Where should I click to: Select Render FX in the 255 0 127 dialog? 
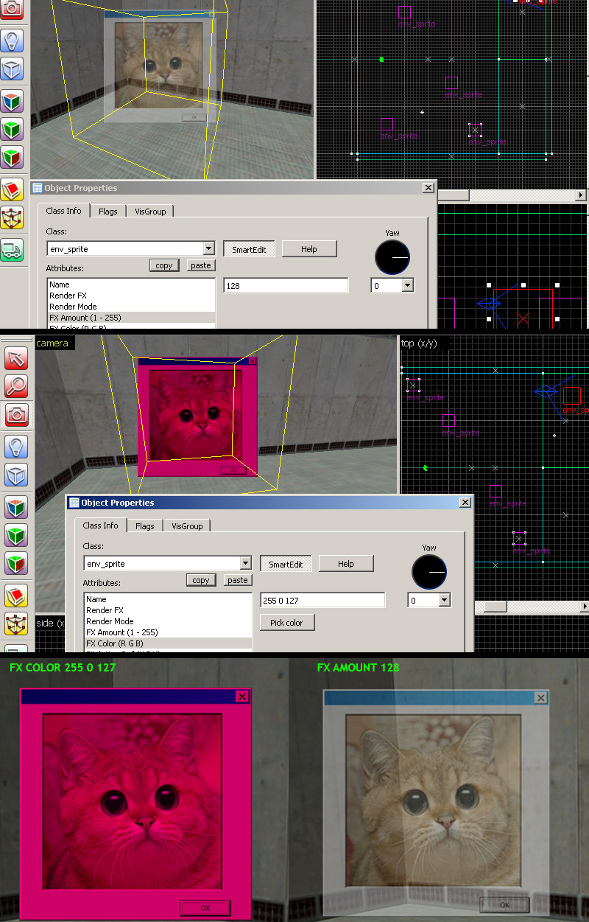tap(168, 610)
